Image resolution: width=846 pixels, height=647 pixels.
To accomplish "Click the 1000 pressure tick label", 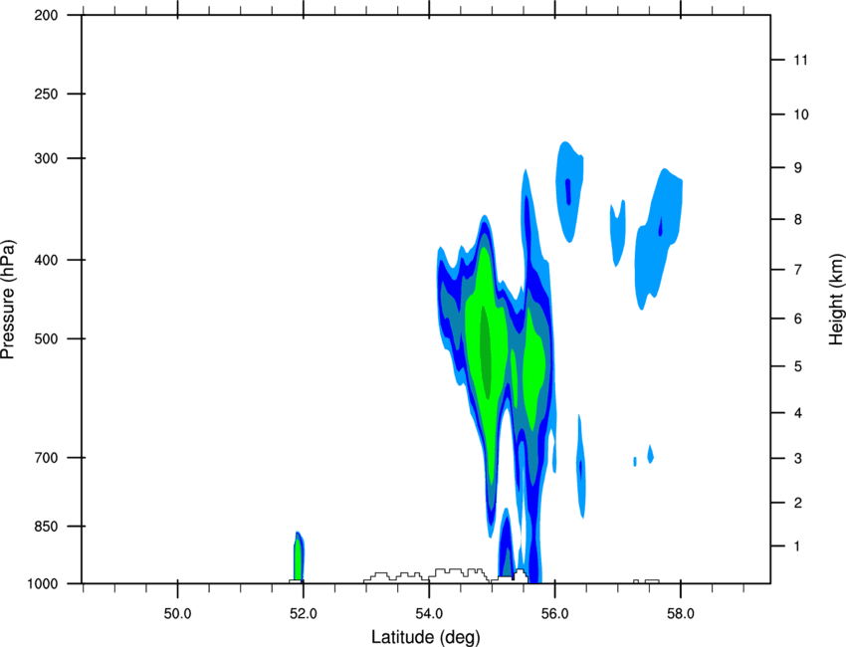I will pos(43,584).
